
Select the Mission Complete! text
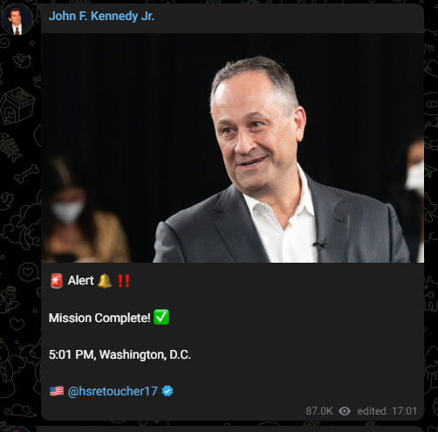pyautogui.click(x=99, y=318)
